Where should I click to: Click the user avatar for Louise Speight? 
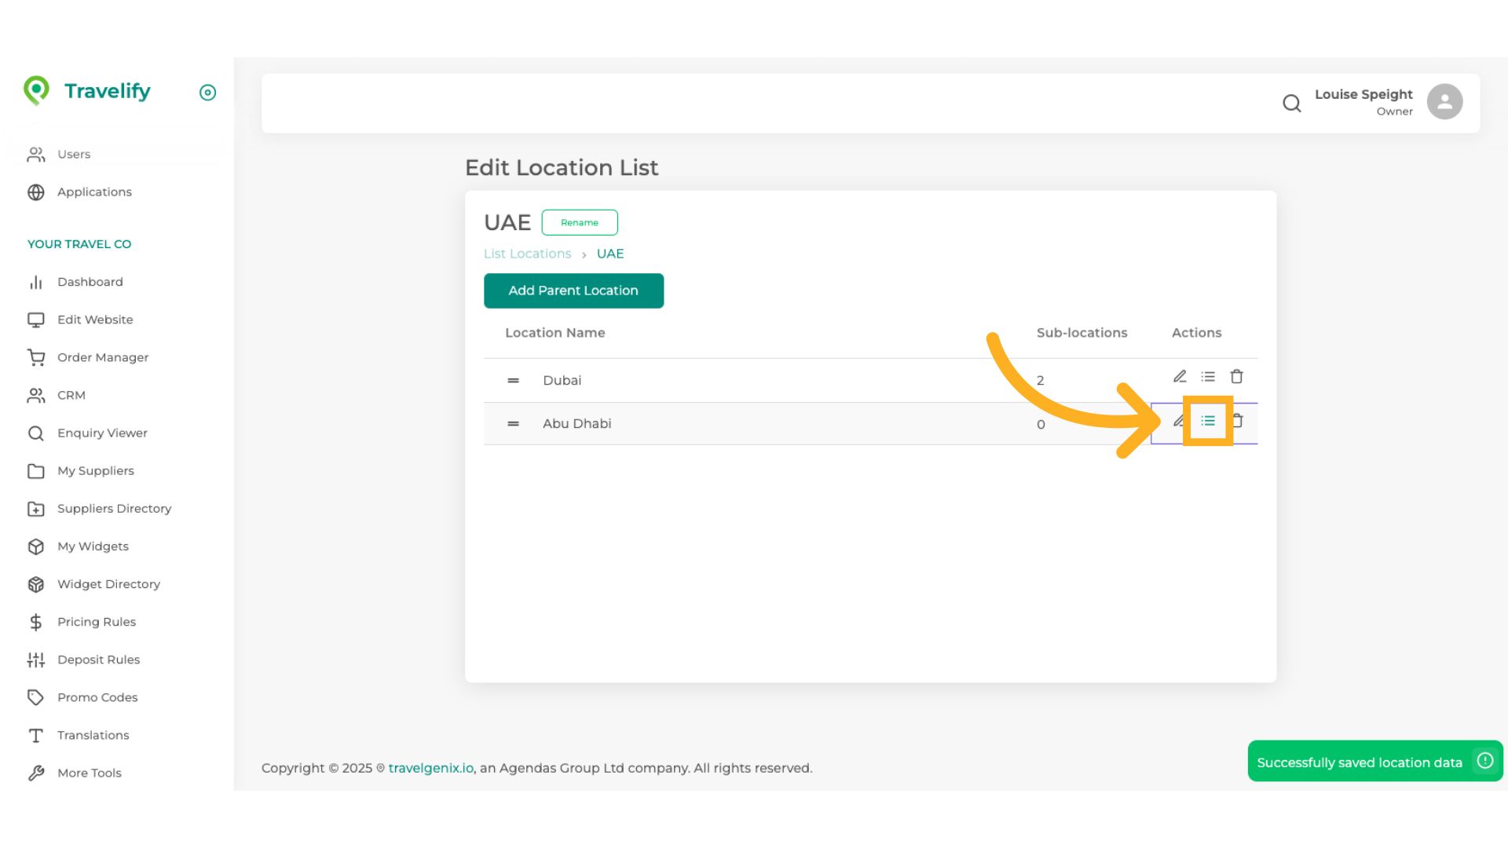(1444, 101)
